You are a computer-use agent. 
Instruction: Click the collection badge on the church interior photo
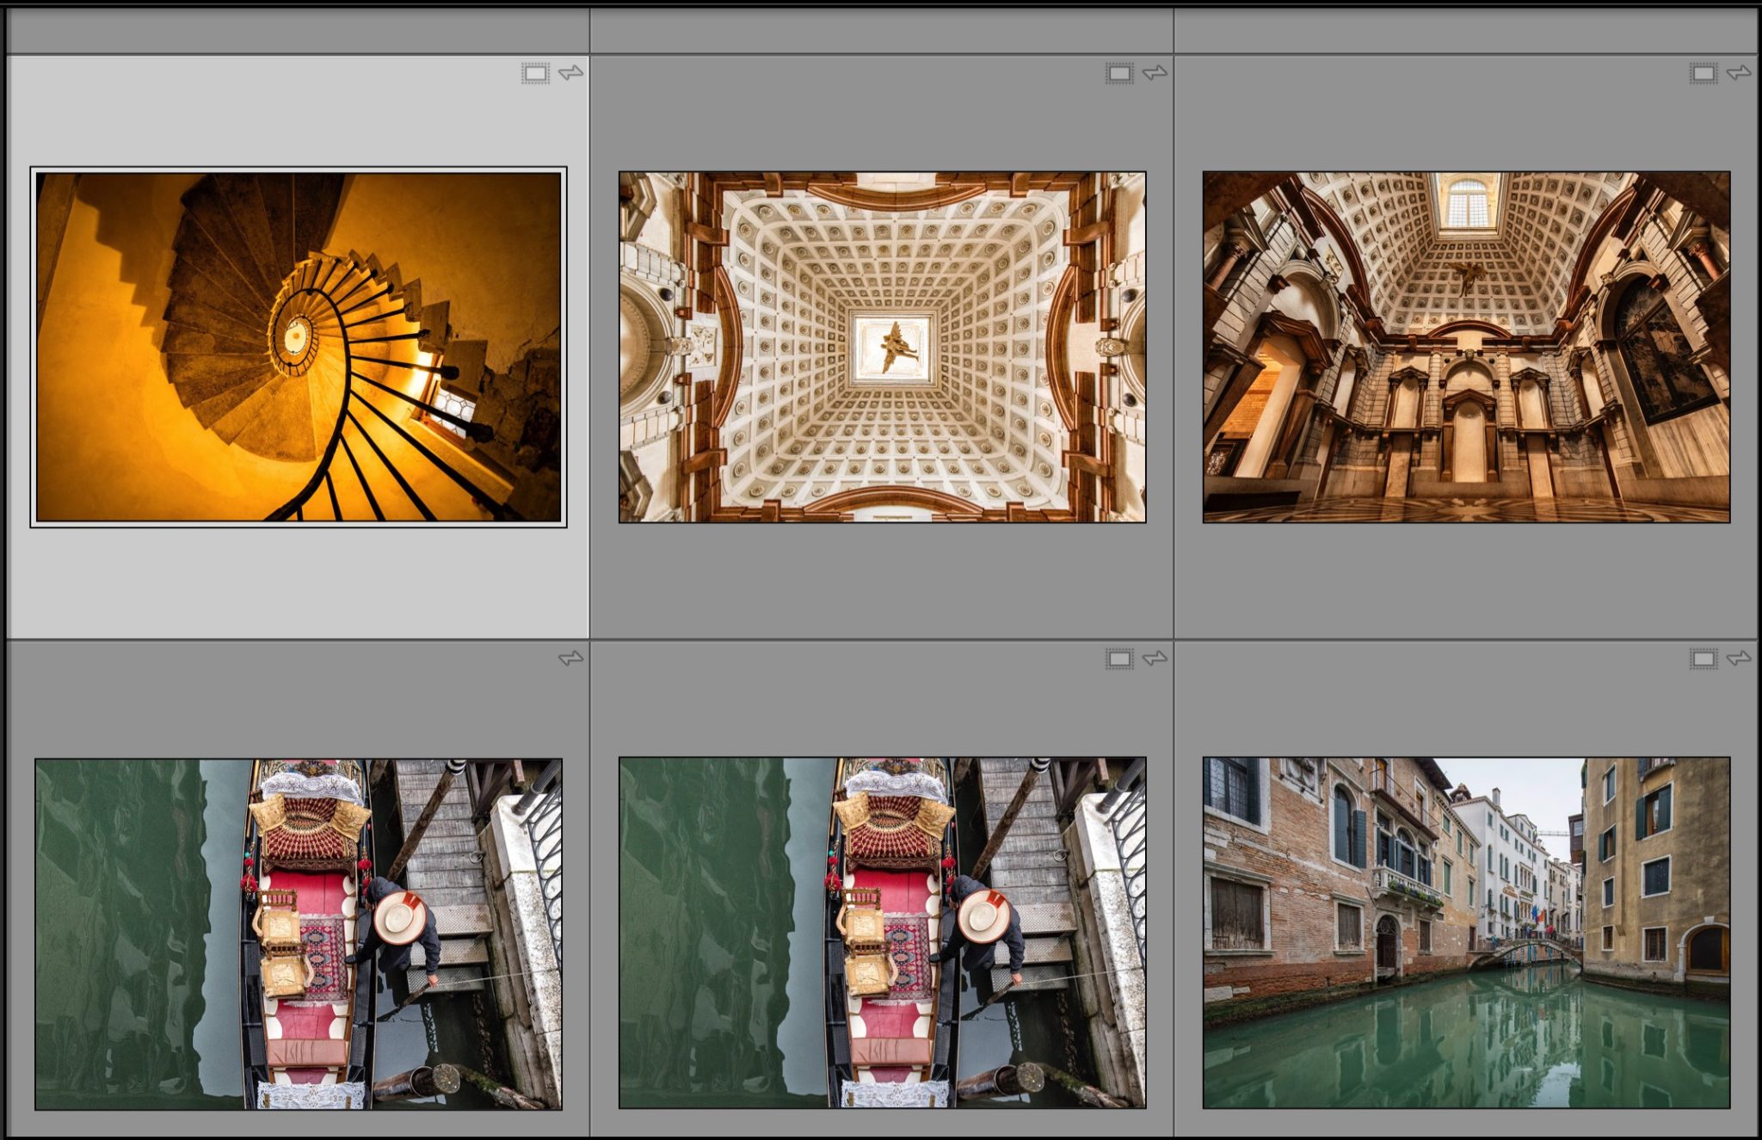pos(1705,75)
